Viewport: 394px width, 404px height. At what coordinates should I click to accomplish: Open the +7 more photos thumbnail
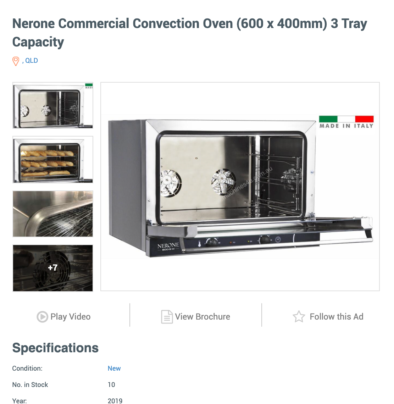coord(53,268)
